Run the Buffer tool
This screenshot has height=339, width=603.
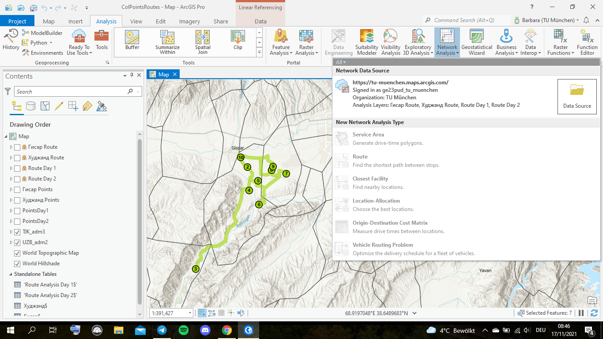point(132,40)
